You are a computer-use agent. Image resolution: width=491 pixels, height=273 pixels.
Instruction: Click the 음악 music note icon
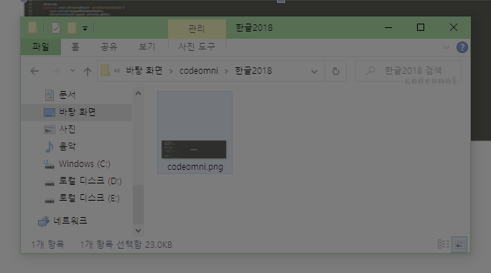(49, 147)
